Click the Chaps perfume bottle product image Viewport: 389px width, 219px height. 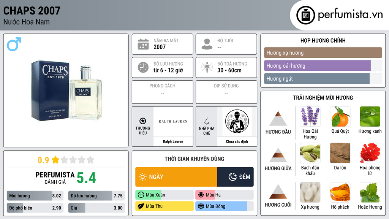(66, 90)
